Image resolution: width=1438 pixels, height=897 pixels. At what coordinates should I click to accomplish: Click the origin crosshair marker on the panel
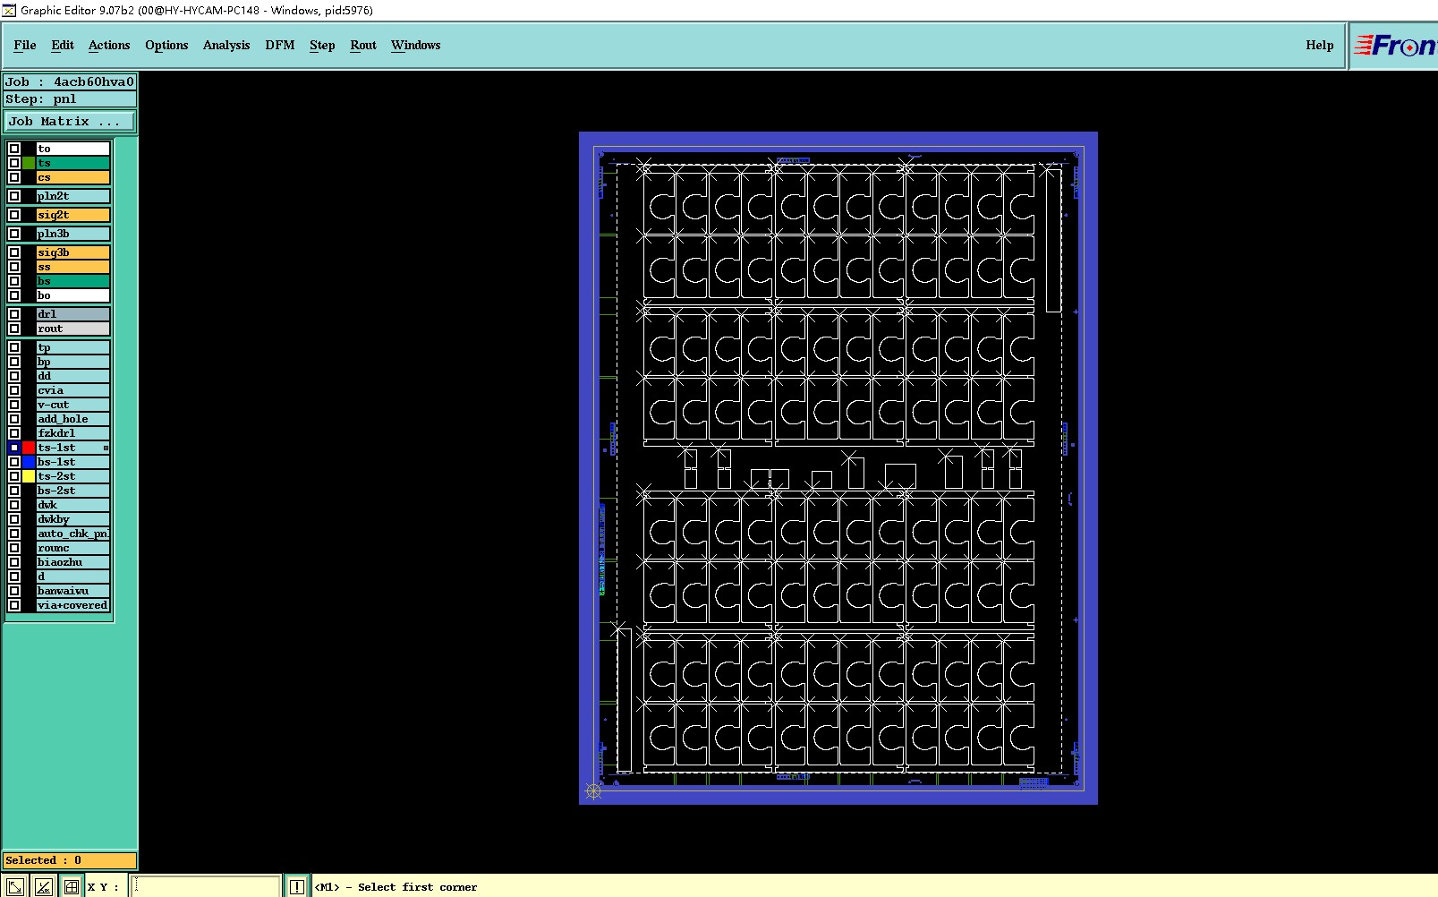click(x=592, y=790)
